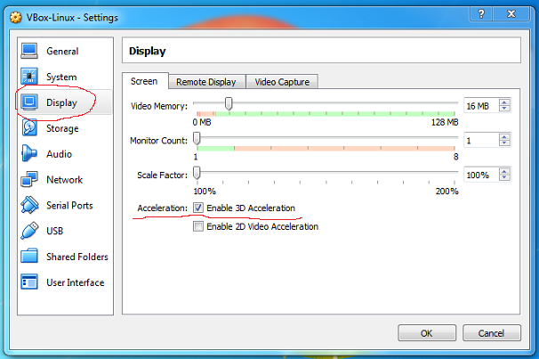Switch to the Video Capture tab

click(x=282, y=82)
